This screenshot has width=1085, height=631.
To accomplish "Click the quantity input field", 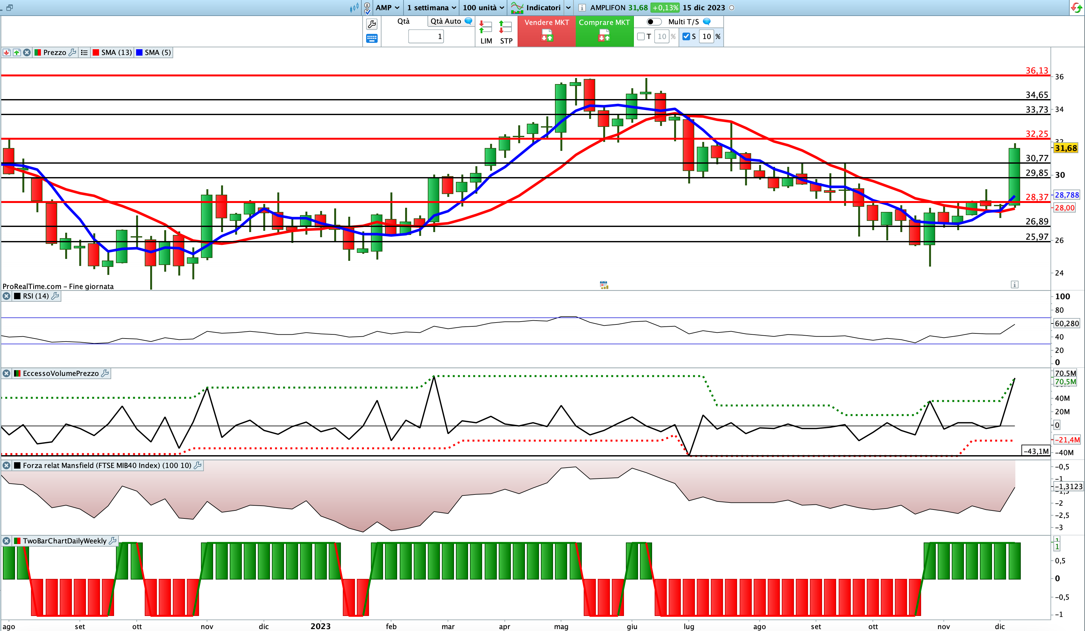I will click(x=426, y=37).
